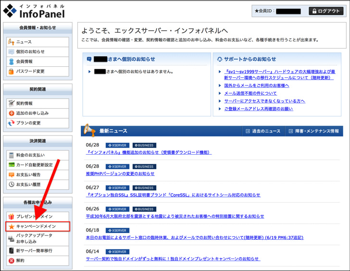Open the プランの変更 menu item
The image size is (350, 271).
click(37, 123)
